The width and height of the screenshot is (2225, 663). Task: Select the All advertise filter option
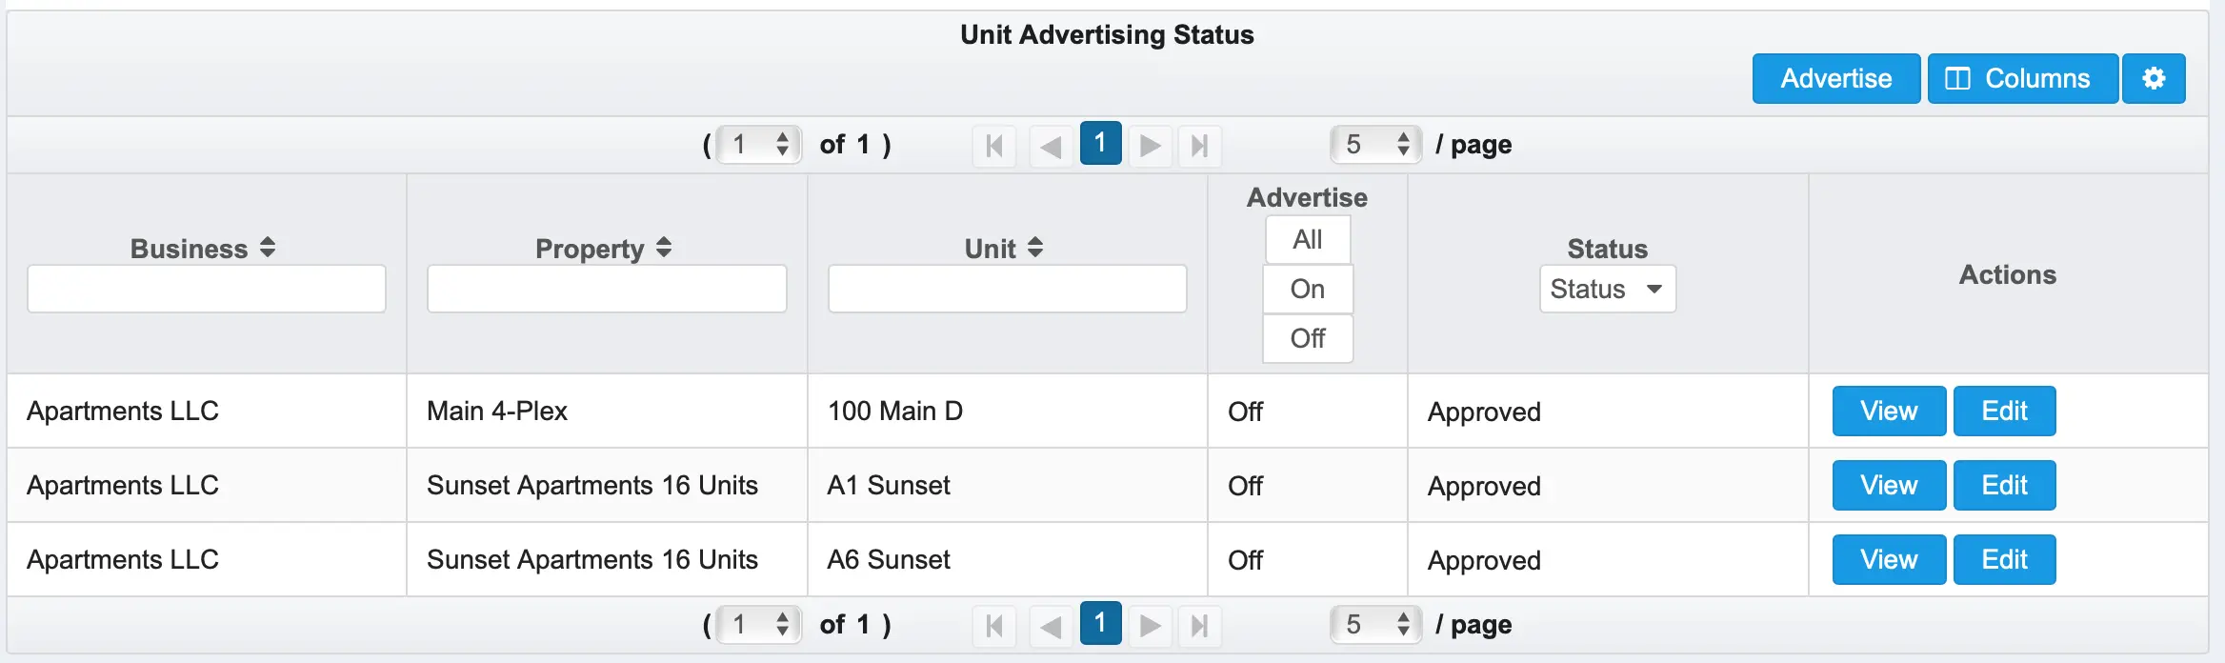pyautogui.click(x=1307, y=240)
